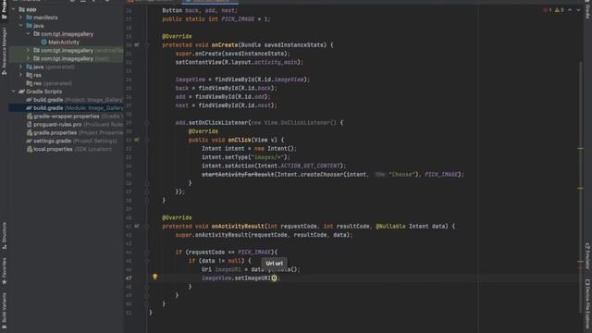
Task: Click the app module folder icon
Action: 22,9
